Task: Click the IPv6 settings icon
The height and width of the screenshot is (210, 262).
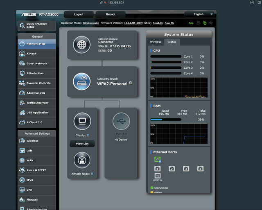Action: tap(22, 180)
